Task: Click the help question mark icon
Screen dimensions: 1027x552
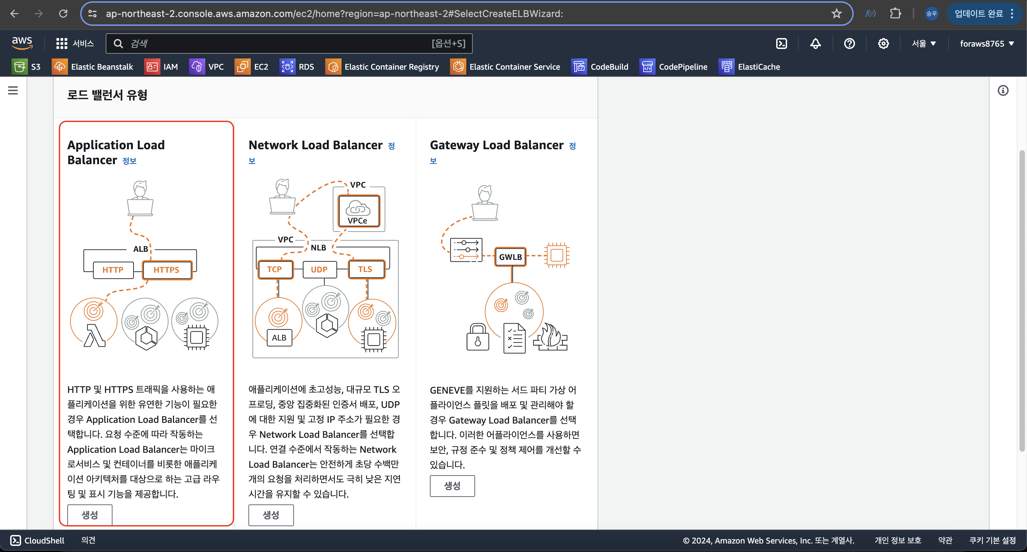Action: 849,44
